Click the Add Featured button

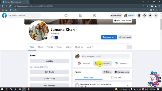pyautogui.click(x=50, y=85)
